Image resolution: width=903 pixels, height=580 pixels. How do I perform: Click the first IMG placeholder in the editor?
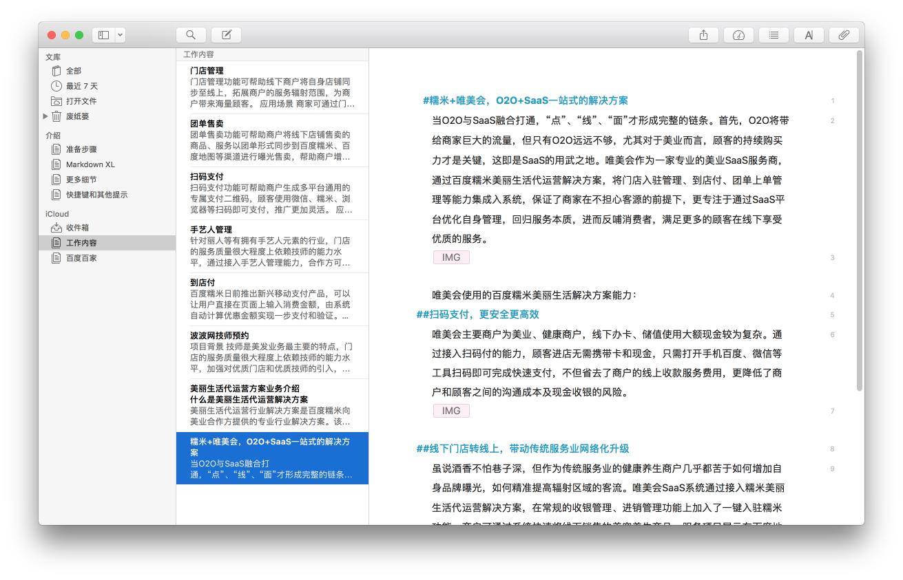[x=450, y=257]
